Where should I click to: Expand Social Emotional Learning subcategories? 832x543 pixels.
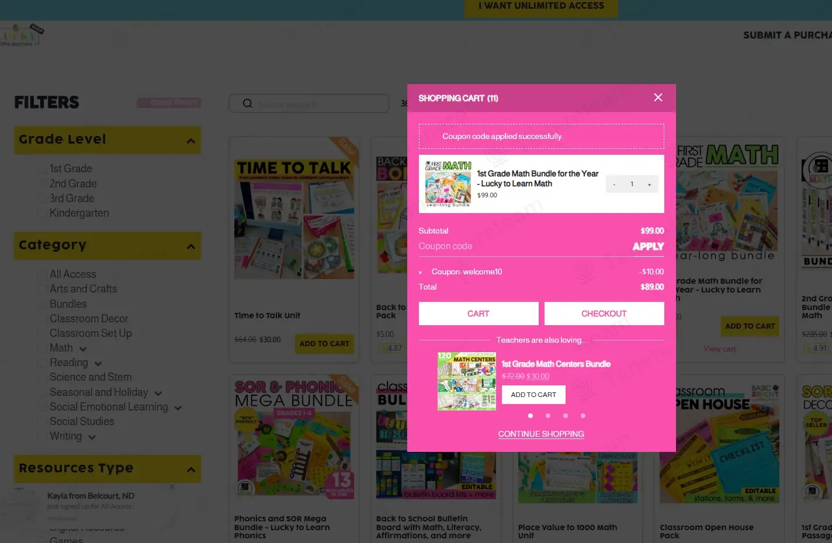click(178, 408)
